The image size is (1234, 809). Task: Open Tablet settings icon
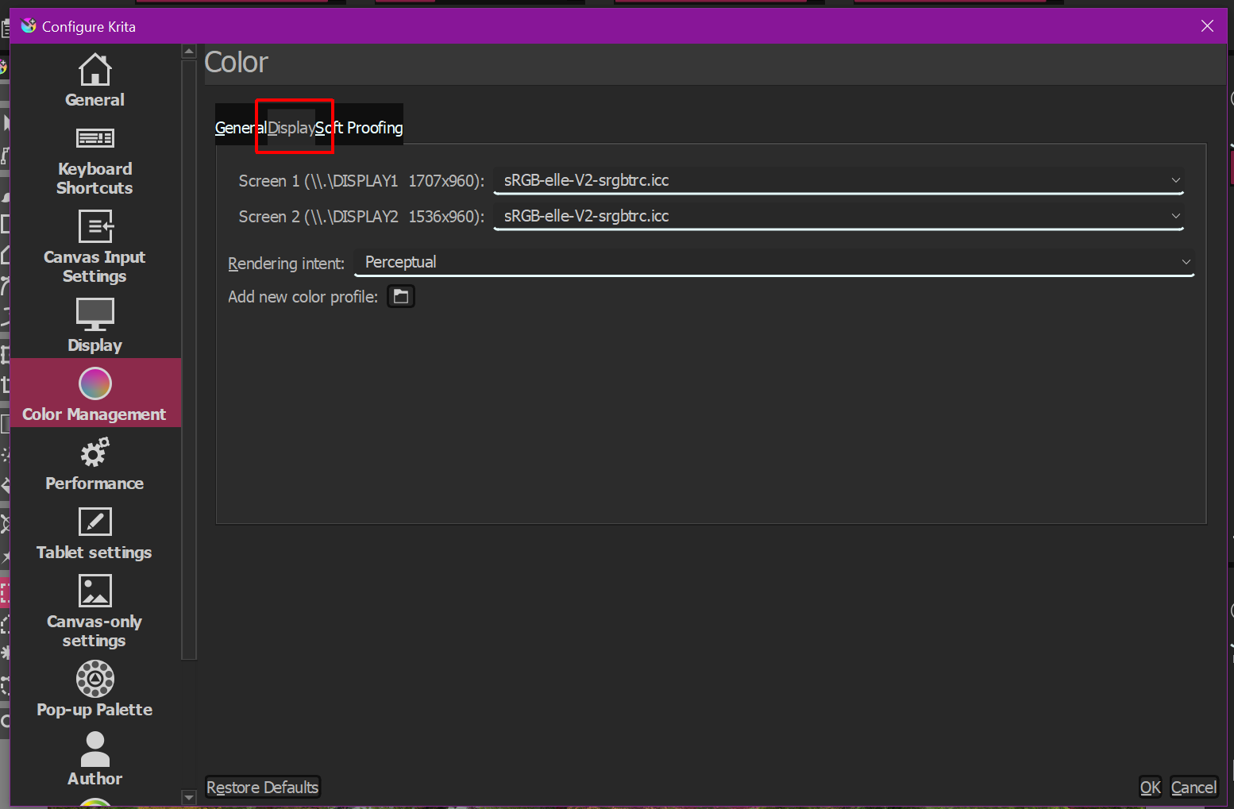pyautogui.click(x=95, y=522)
